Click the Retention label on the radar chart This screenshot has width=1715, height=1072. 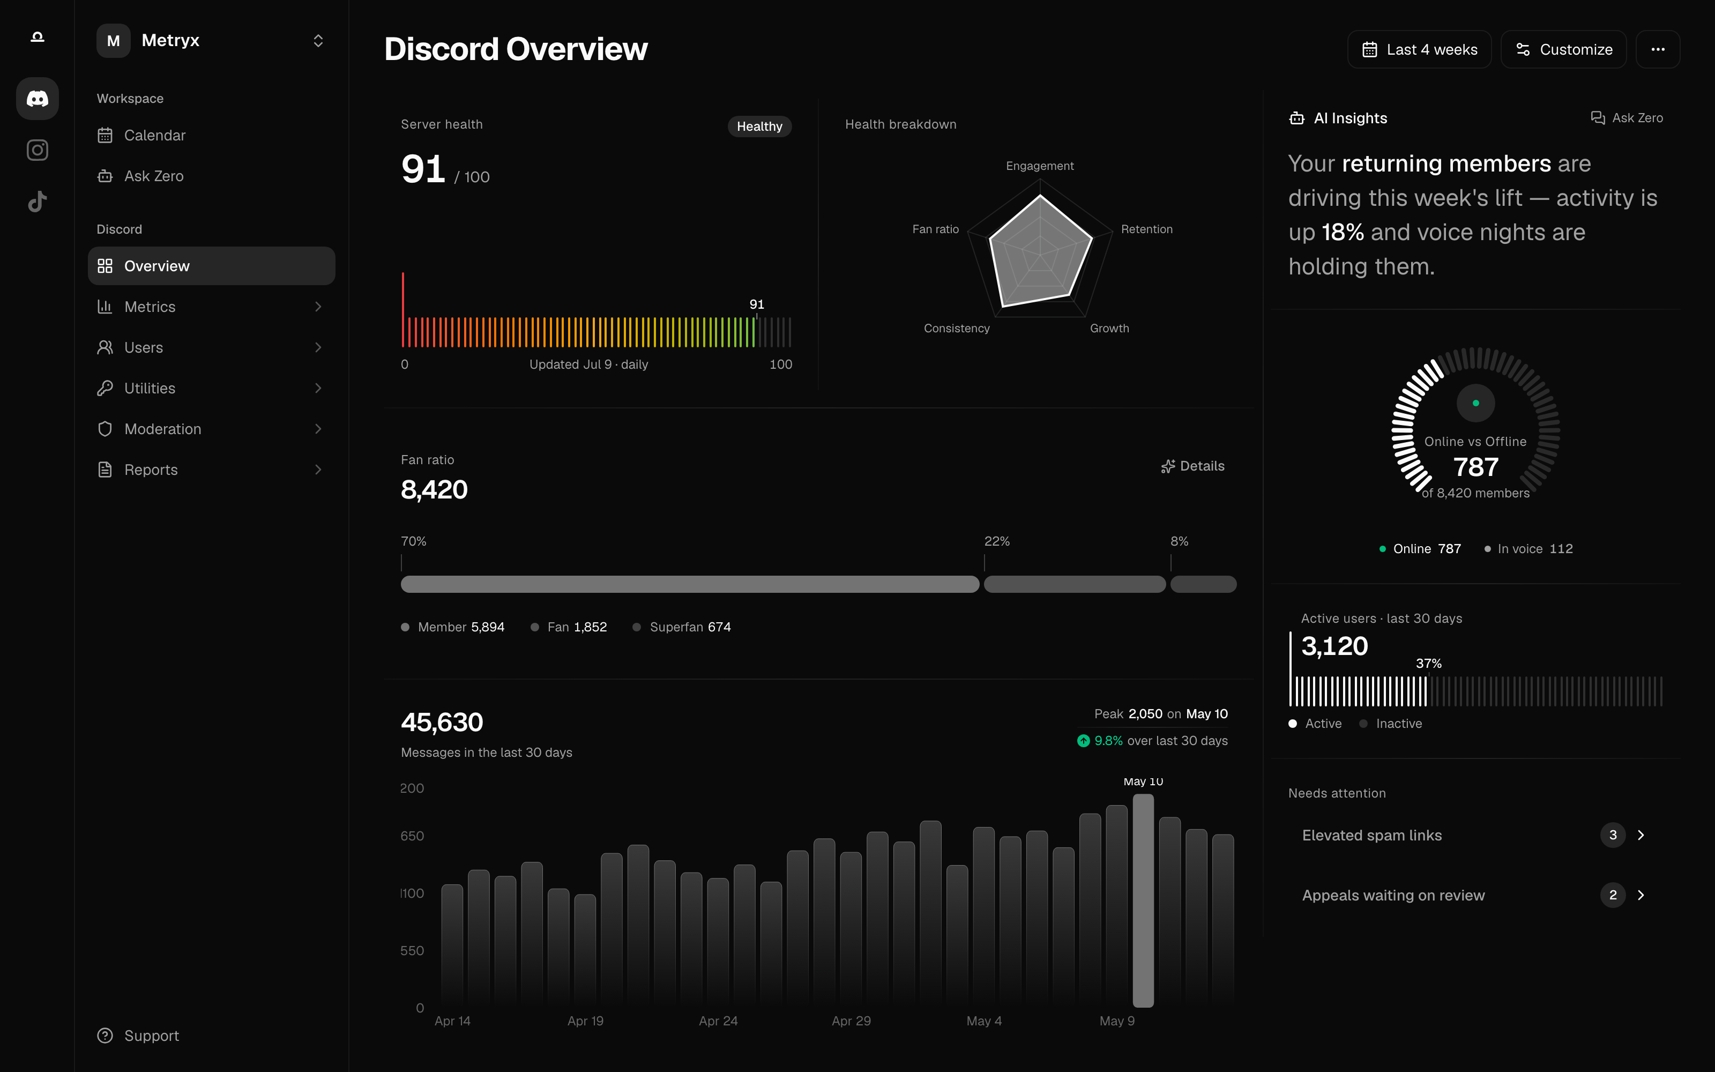(x=1147, y=229)
